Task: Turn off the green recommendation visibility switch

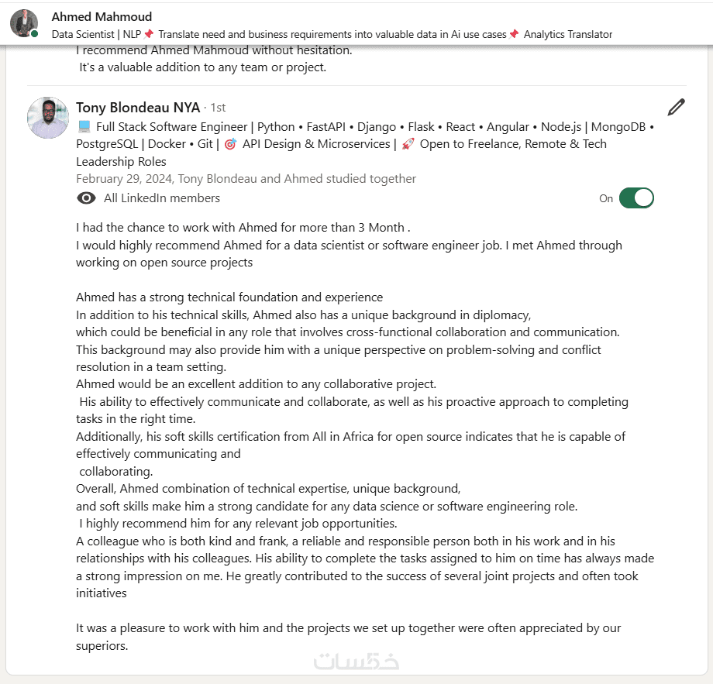Action: point(636,198)
